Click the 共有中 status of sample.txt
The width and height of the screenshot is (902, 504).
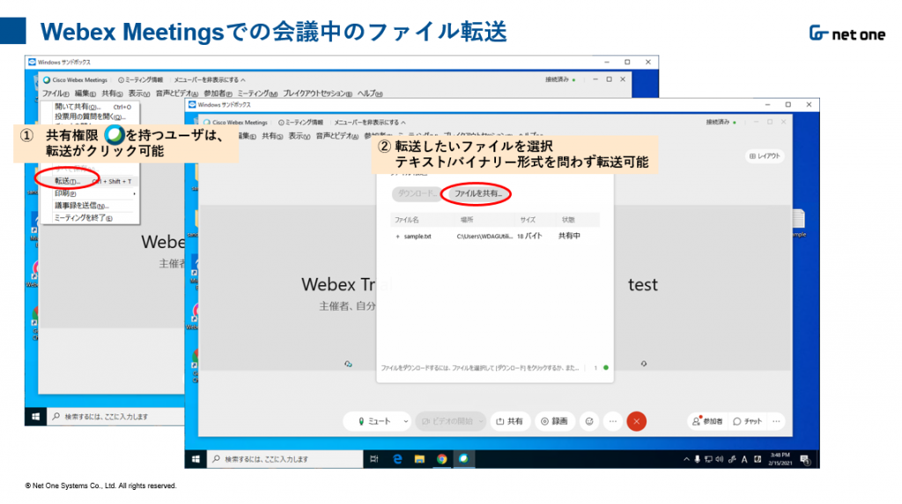[569, 237]
